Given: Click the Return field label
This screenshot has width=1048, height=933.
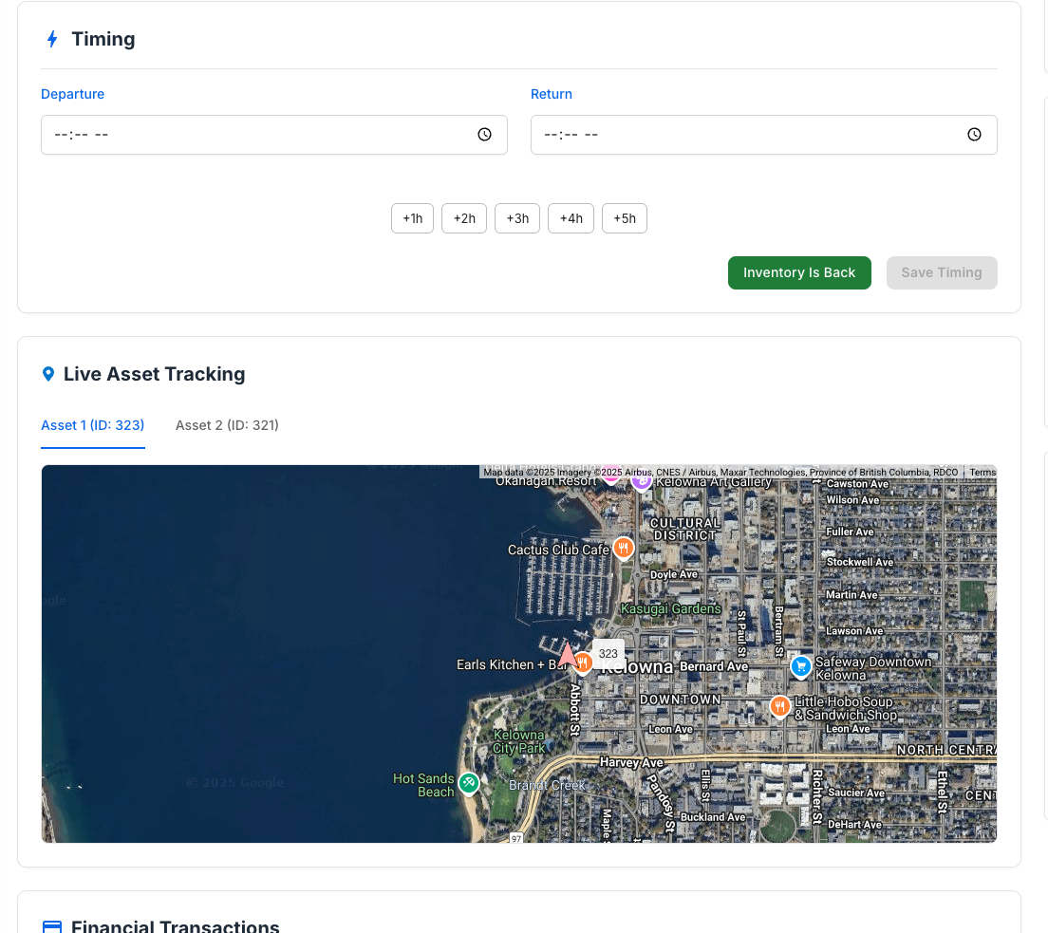Looking at the screenshot, I should point(552,94).
